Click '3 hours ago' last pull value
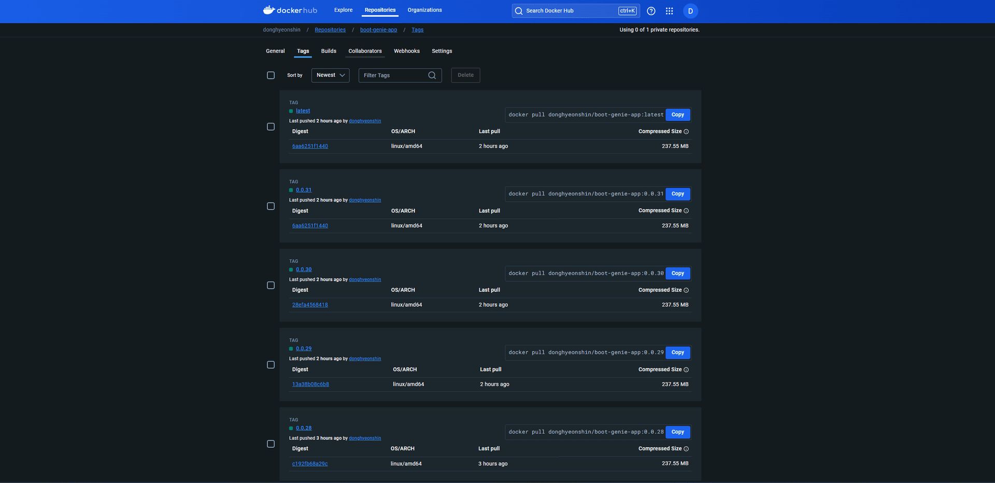This screenshot has height=483, width=995. point(493,464)
